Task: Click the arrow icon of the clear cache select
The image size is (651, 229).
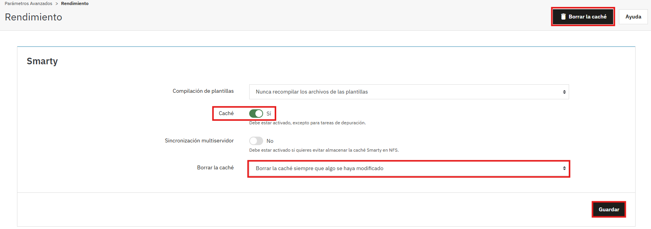Action: click(564, 169)
